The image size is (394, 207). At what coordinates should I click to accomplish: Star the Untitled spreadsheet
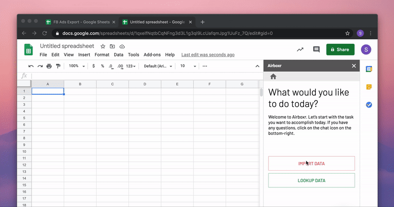click(103, 46)
